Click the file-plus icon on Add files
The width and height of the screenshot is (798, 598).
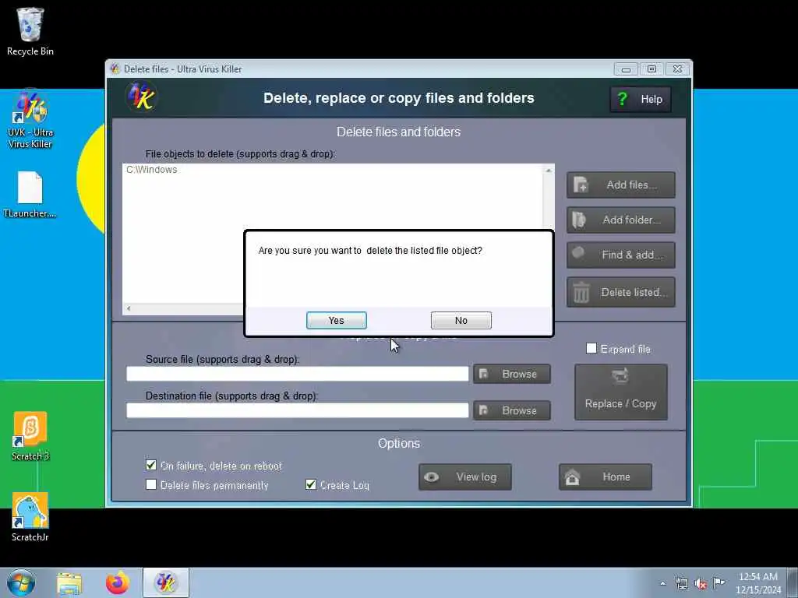(580, 185)
